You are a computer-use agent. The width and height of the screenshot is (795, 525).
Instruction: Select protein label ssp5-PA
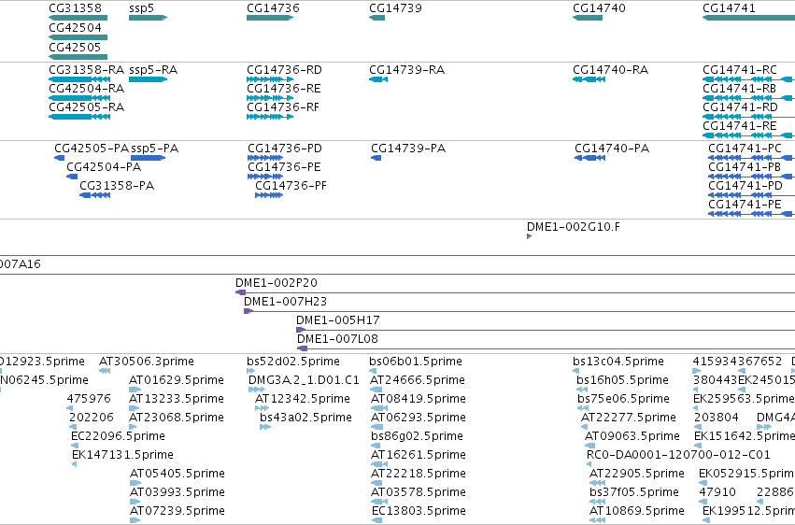[x=155, y=149]
